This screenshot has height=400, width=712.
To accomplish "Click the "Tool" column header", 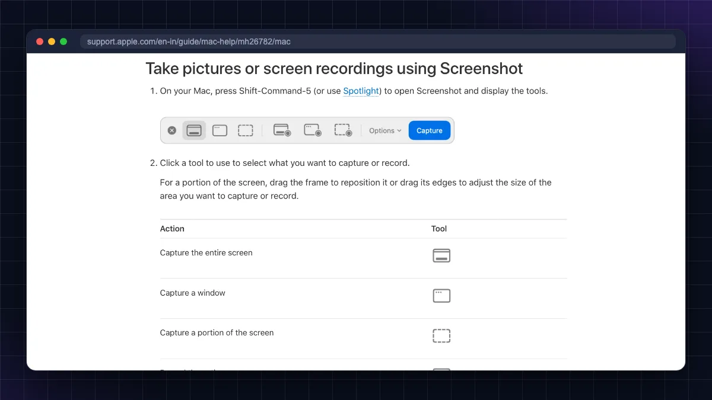I will click(x=439, y=229).
